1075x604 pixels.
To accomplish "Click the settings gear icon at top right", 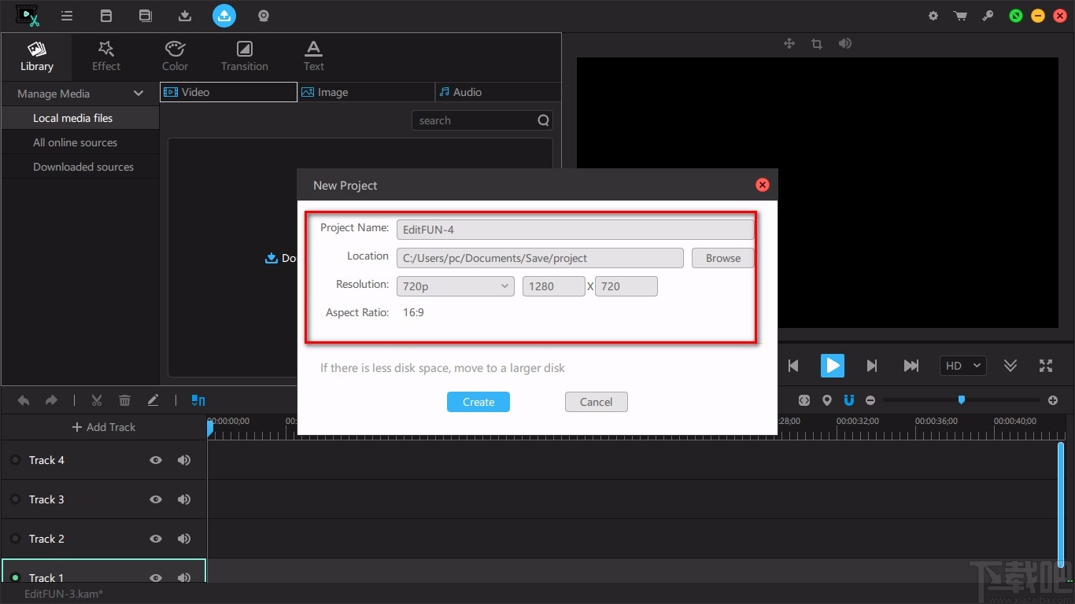I will [x=933, y=15].
